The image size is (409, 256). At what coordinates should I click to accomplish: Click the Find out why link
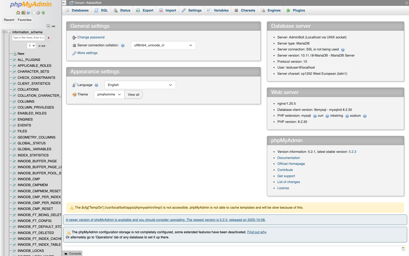(257, 232)
